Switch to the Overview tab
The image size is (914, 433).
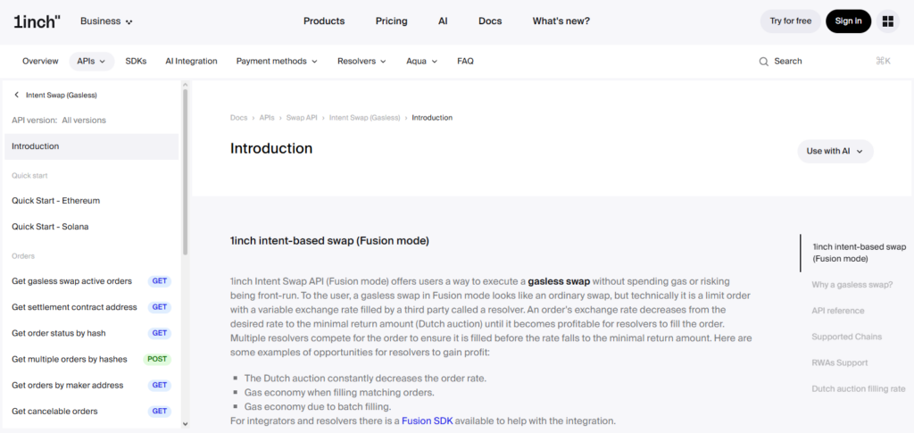40,62
